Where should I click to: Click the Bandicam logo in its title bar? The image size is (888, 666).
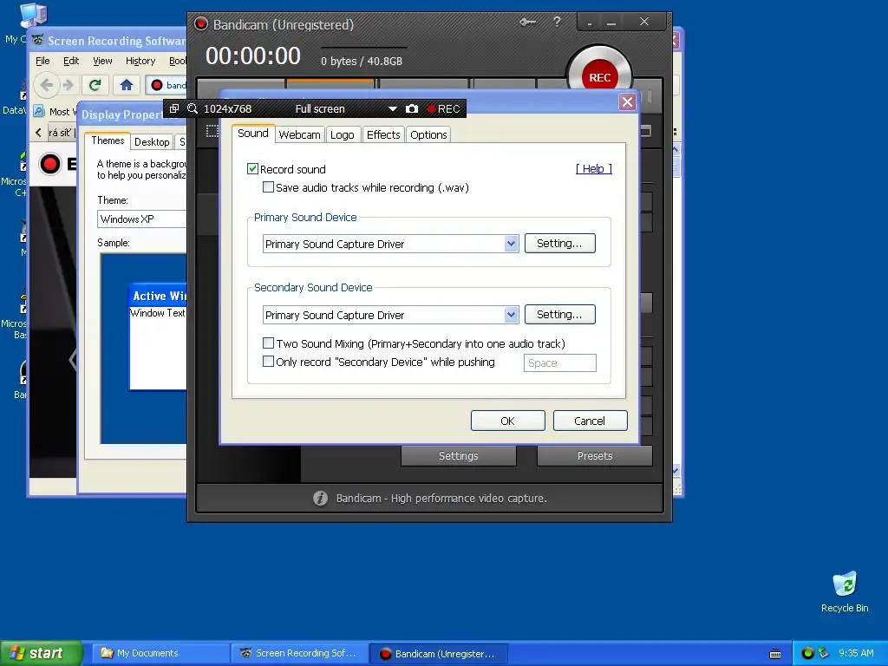[x=201, y=23]
